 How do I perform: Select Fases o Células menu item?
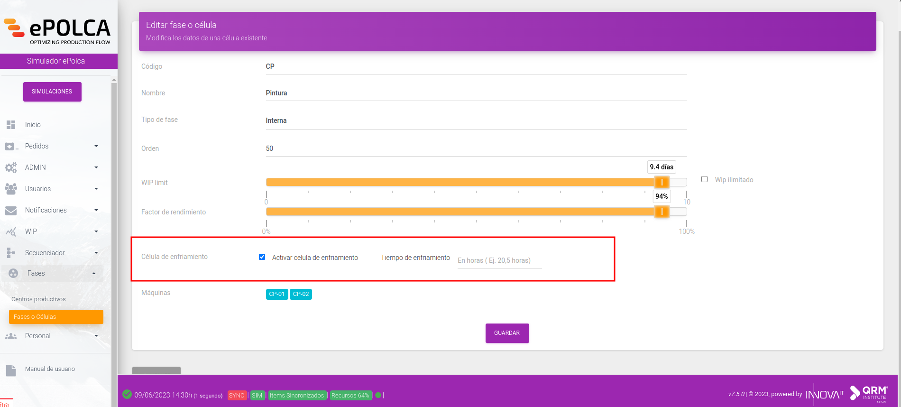pyautogui.click(x=56, y=317)
